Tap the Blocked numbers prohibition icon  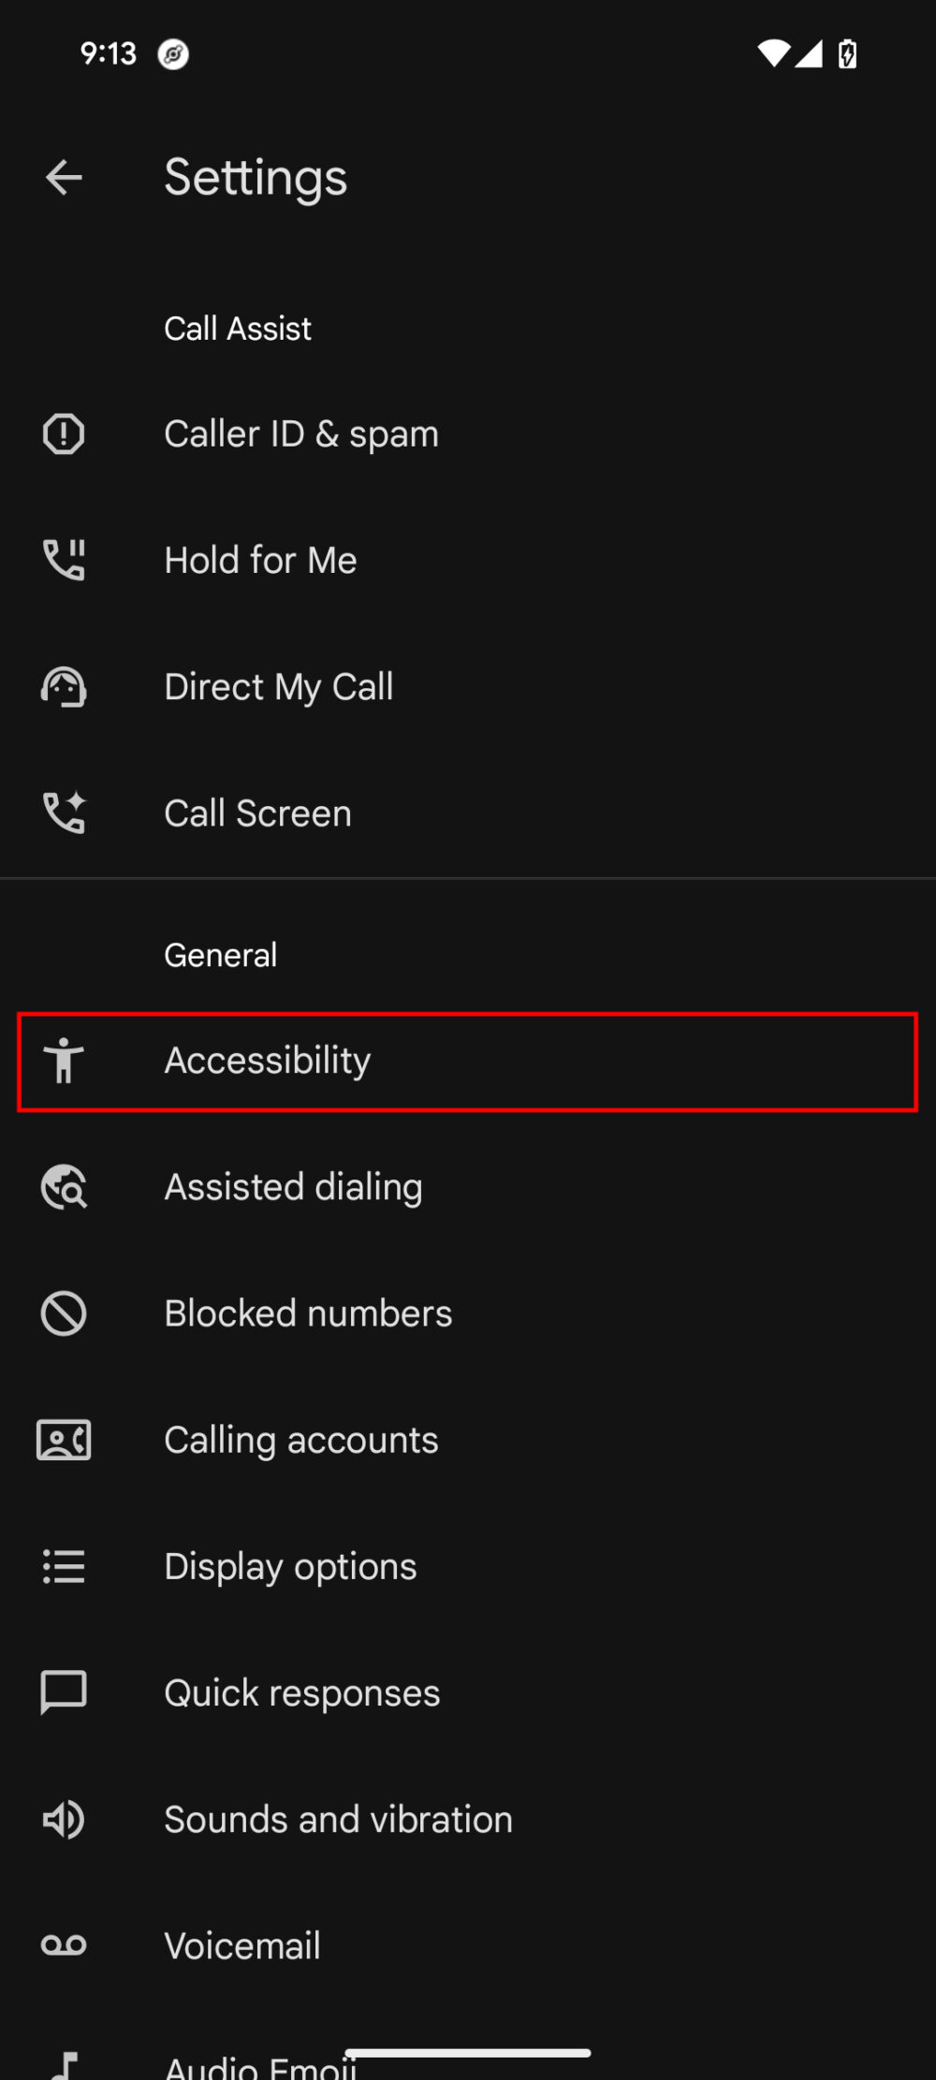click(64, 1313)
